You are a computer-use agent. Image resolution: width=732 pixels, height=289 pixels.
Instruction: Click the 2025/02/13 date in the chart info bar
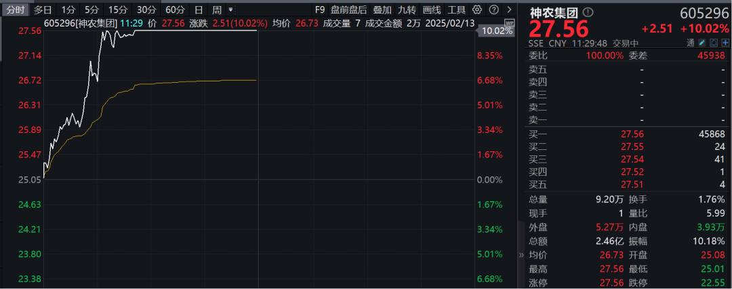pos(449,22)
